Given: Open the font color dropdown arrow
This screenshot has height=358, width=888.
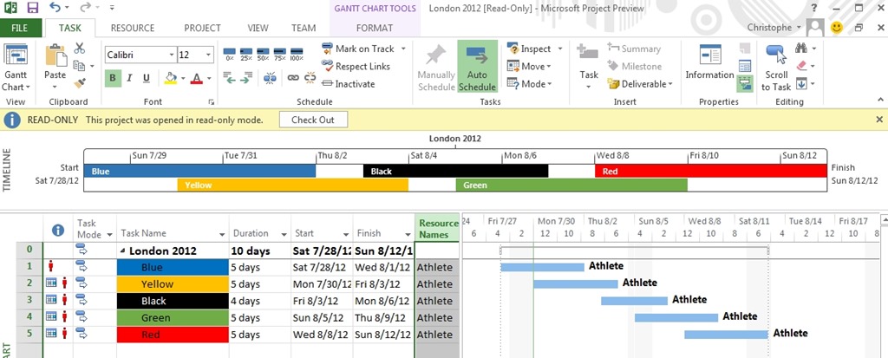Looking at the screenshot, I should pyautogui.click(x=208, y=78).
